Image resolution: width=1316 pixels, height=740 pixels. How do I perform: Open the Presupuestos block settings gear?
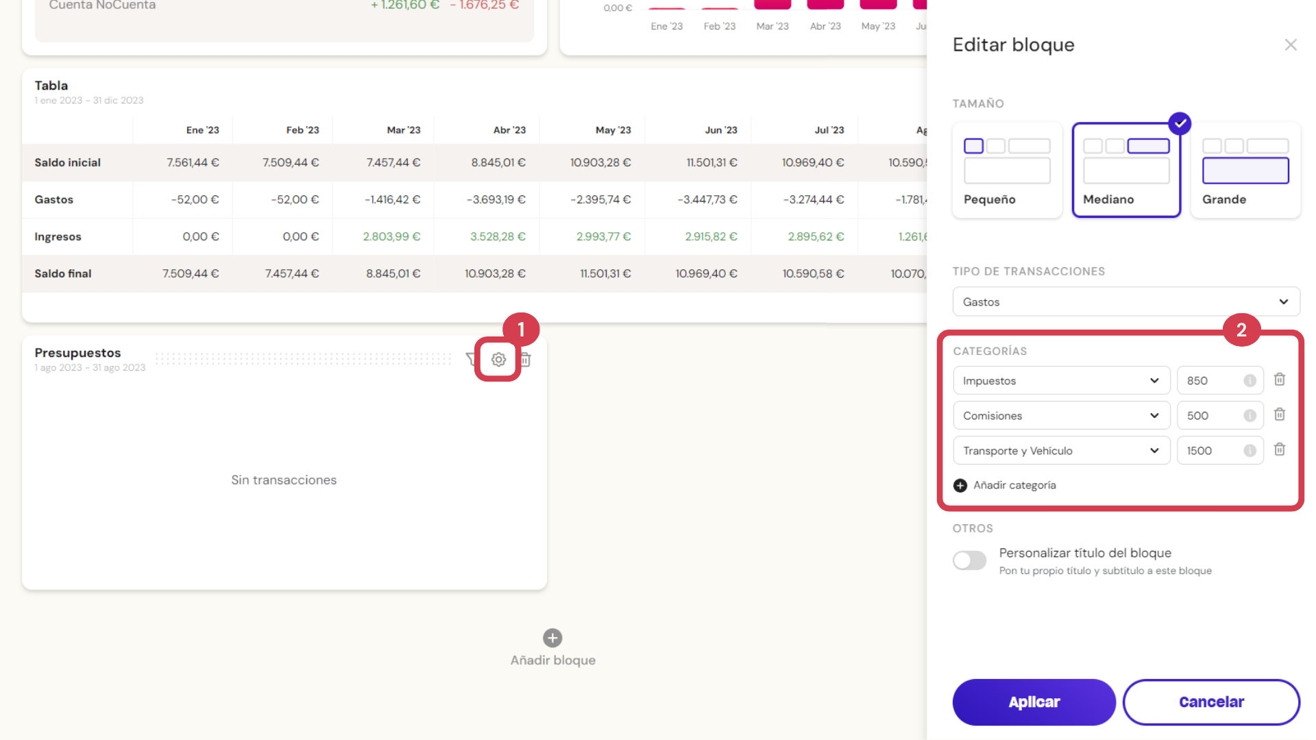click(x=498, y=359)
